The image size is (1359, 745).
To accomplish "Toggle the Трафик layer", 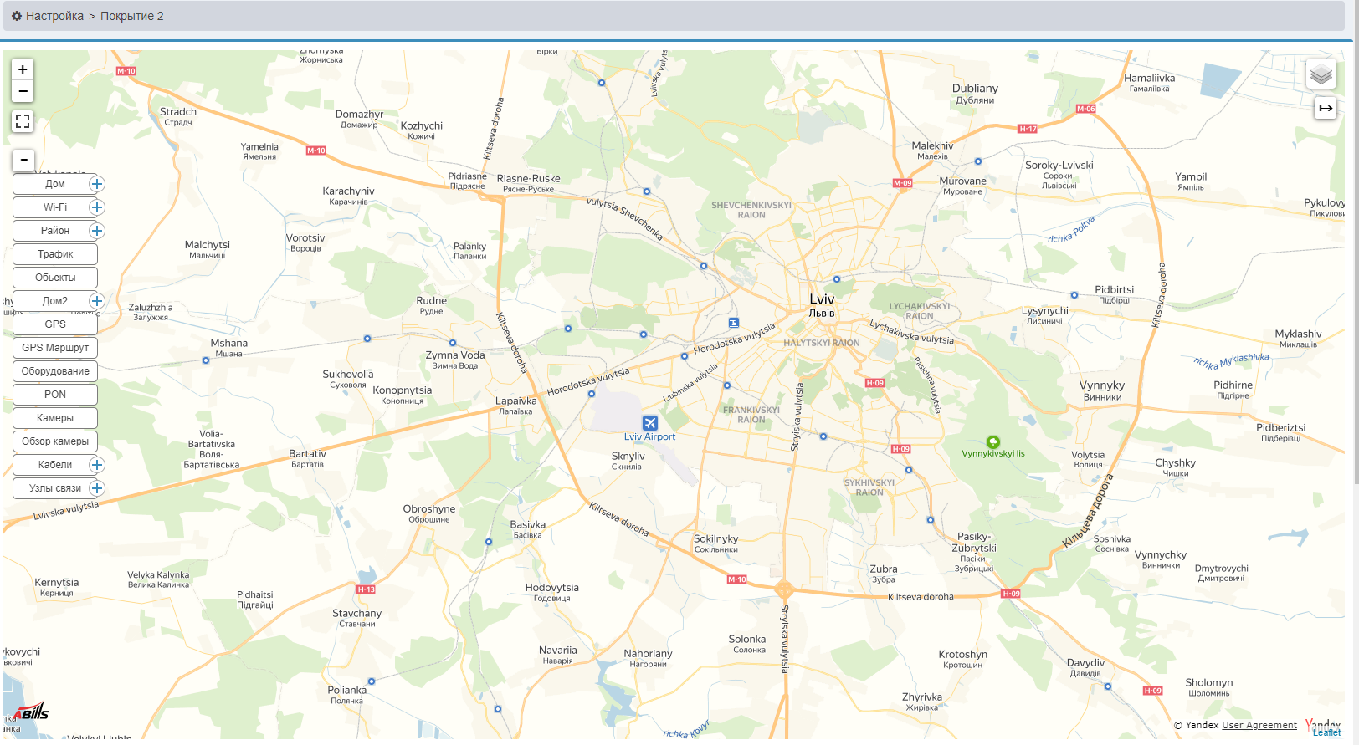I will [55, 254].
